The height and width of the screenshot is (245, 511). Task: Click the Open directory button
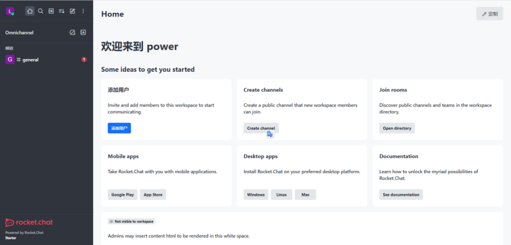pos(397,128)
